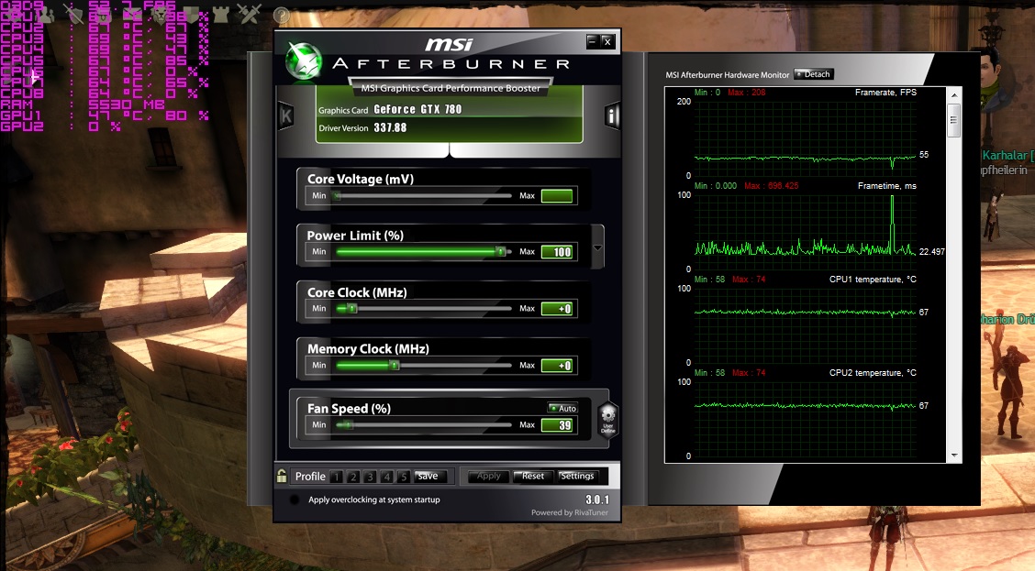Open the game menu gear icon
The height and width of the screenshot is (571, 1035).
tap(15, 16)
